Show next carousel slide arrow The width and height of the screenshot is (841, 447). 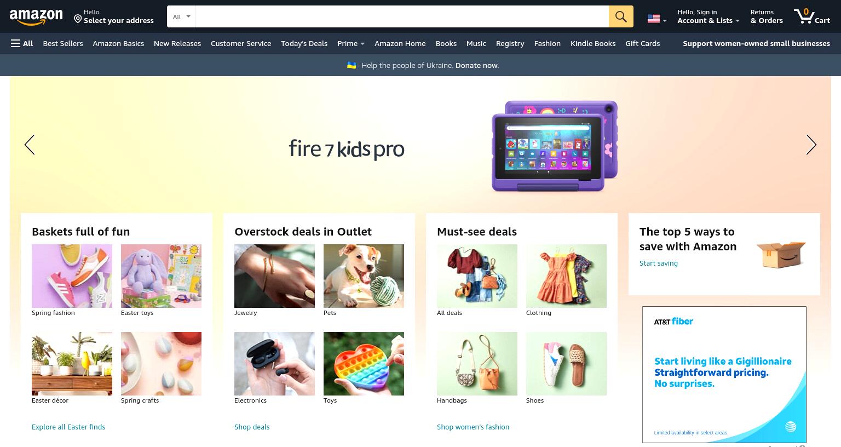coord(811,145)
